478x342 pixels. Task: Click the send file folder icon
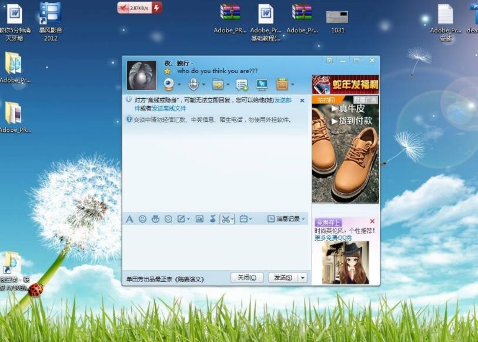click(218, 84)
